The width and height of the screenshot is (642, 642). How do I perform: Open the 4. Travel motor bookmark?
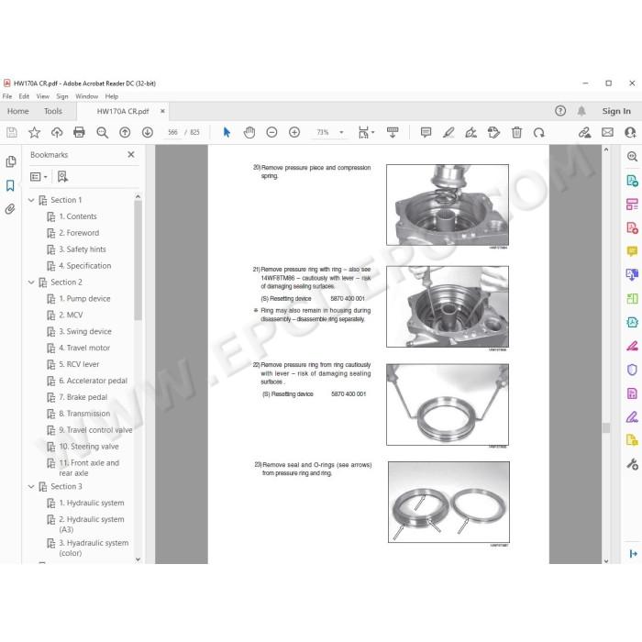pyautogui.click(x=84, y=348)
